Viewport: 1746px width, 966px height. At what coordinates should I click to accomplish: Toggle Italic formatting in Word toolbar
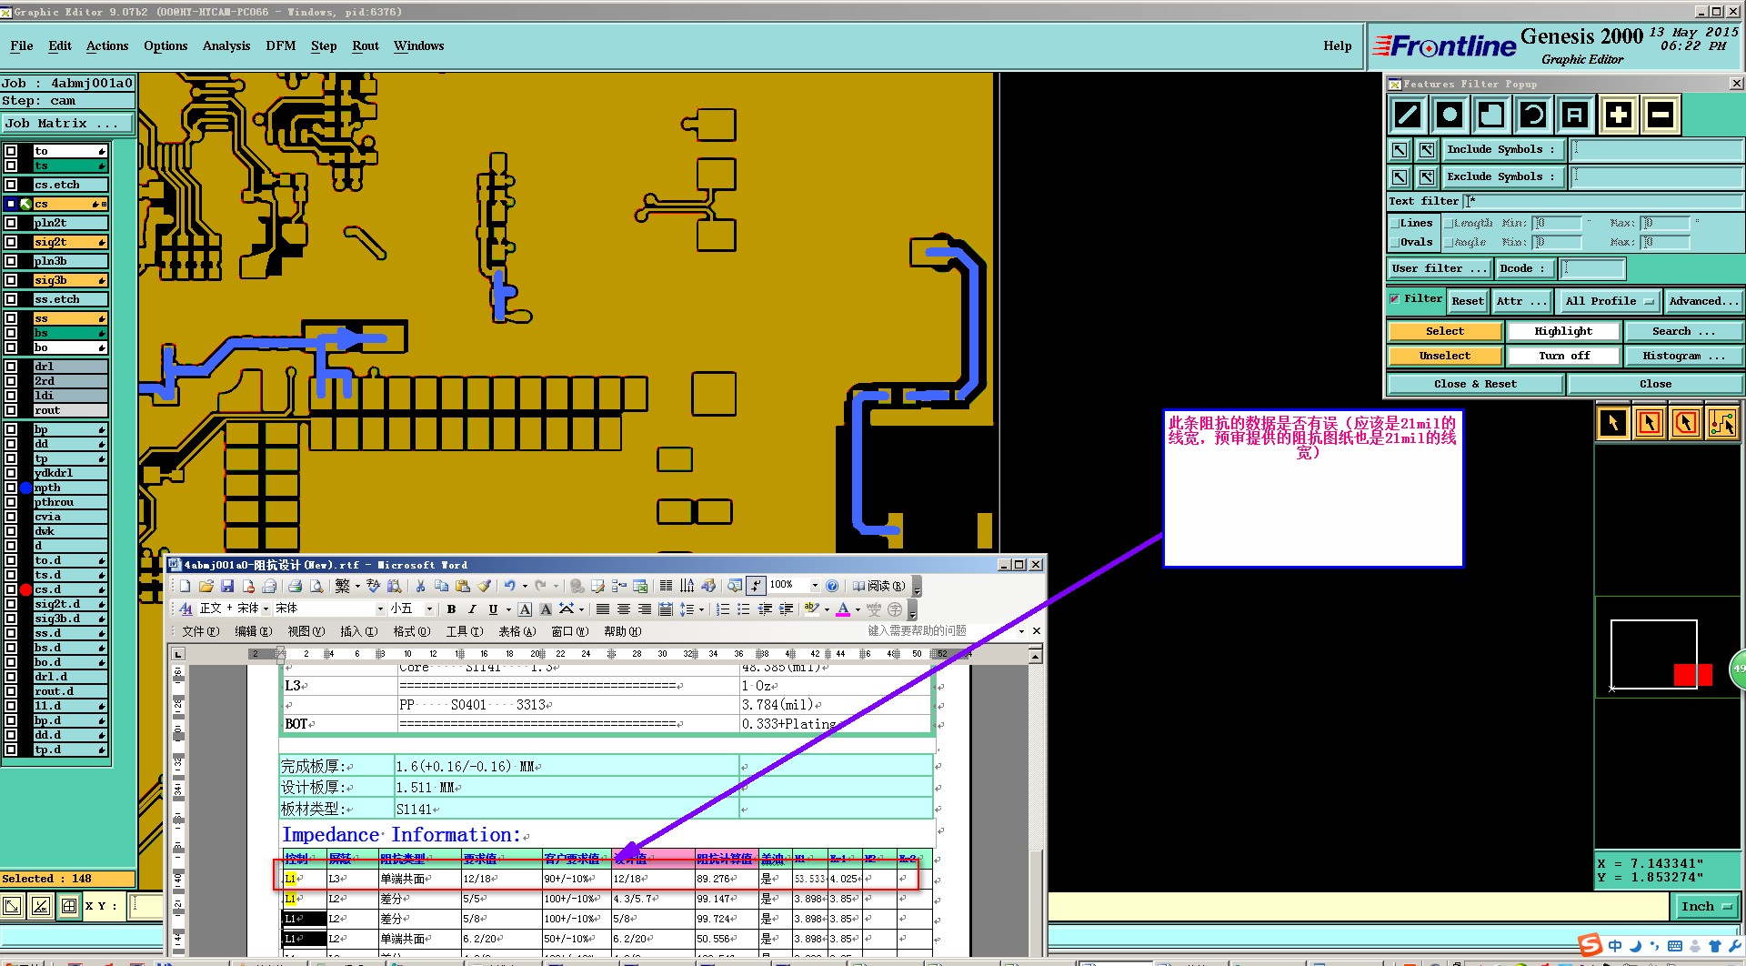pyautogui.click(x=472, y=609)
